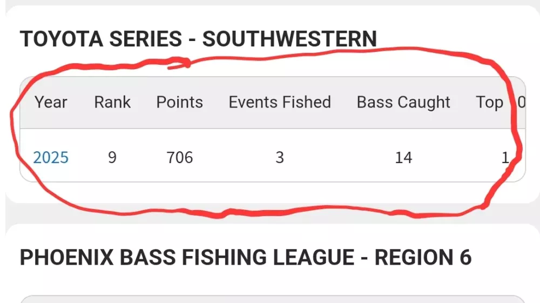Image resolution: width=540 pixels, height=303 pixels.
Task: Select the Phoenix Bass Fishing League heading
Action: point(246,258)
